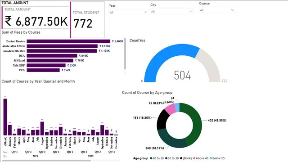
Task: Click the 402 (43.55%) data label
Action: coord(217,121)
